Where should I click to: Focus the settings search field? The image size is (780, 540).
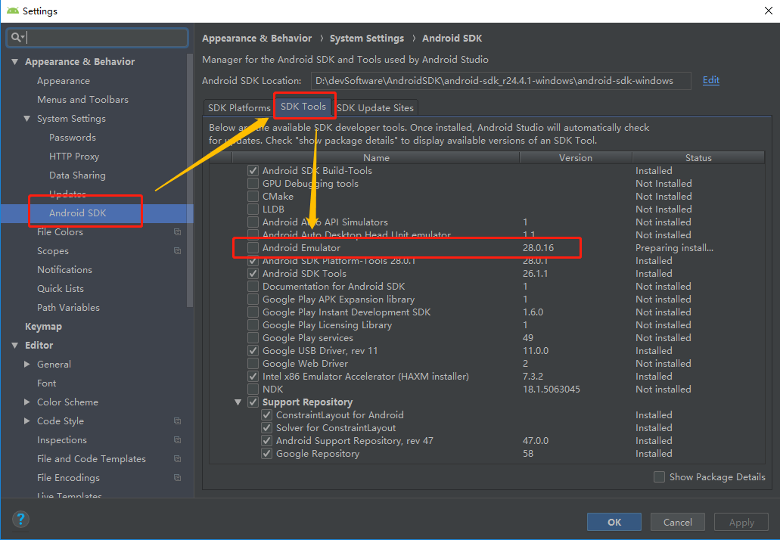point(98,37)
